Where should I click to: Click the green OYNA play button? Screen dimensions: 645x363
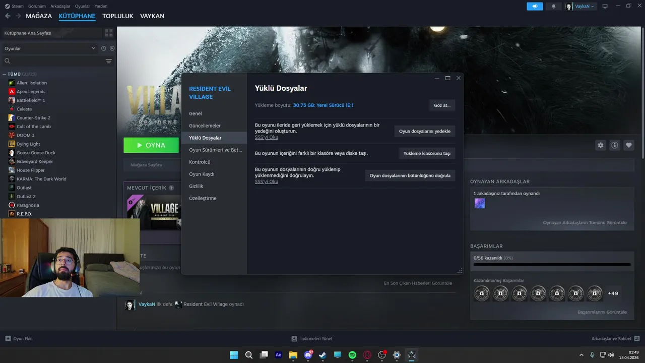tap(151, 145)
